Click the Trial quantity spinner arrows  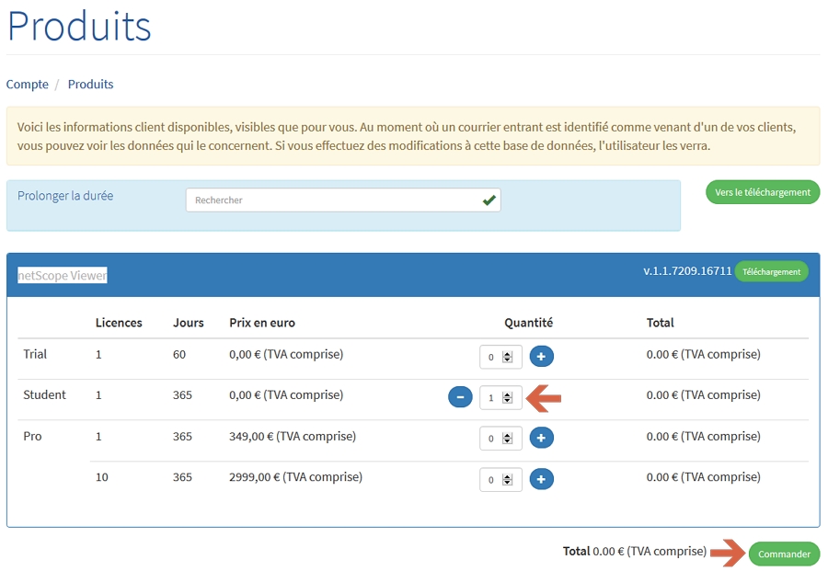(x=508, y=358)
